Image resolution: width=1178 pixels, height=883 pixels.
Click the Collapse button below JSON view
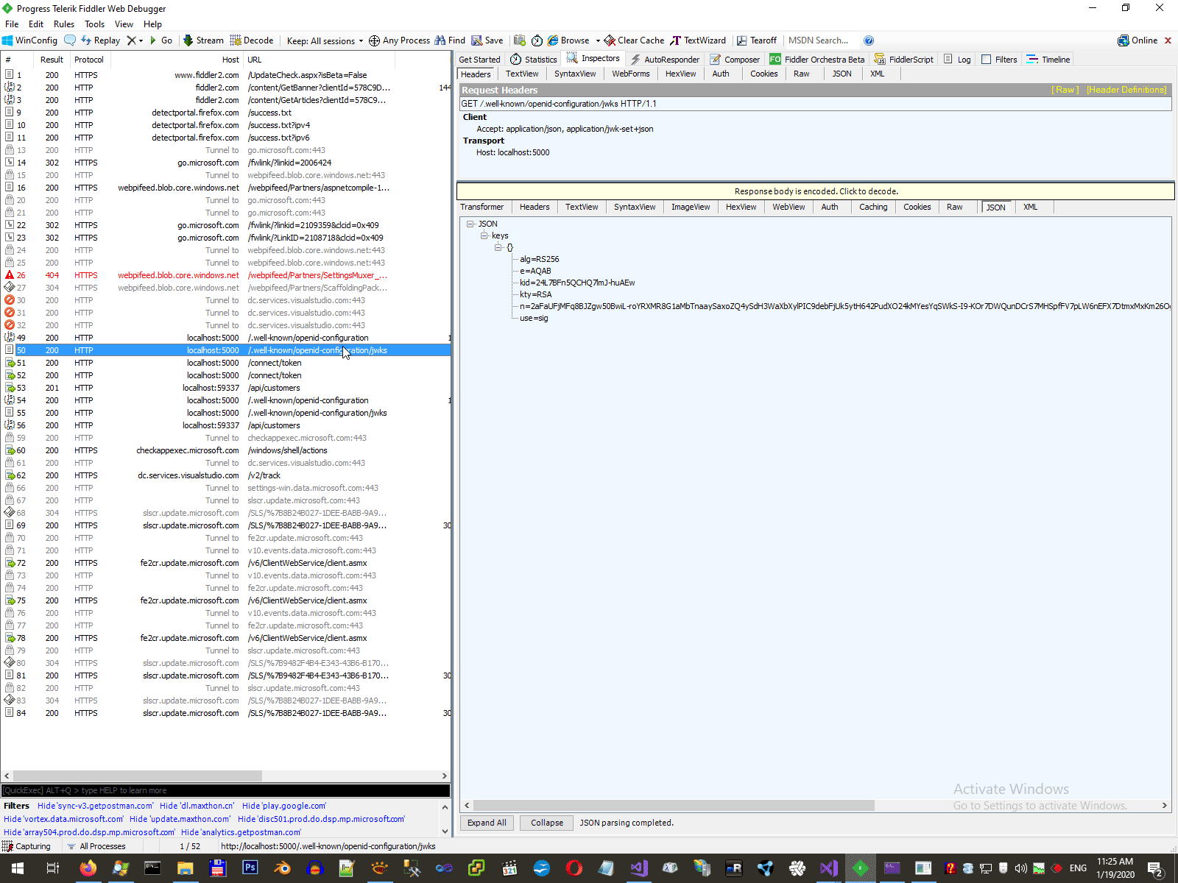tap(547, 823)
